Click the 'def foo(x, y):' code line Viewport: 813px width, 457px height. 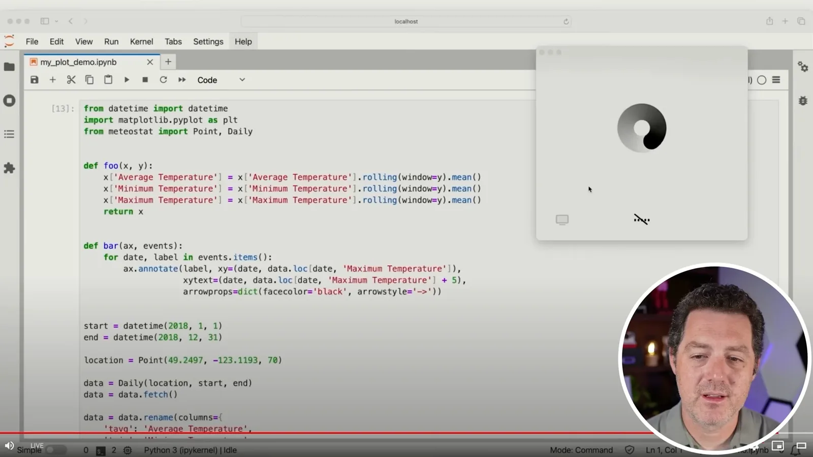118,166
